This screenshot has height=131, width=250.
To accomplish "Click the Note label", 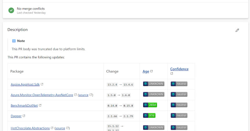I will point(21,41).
